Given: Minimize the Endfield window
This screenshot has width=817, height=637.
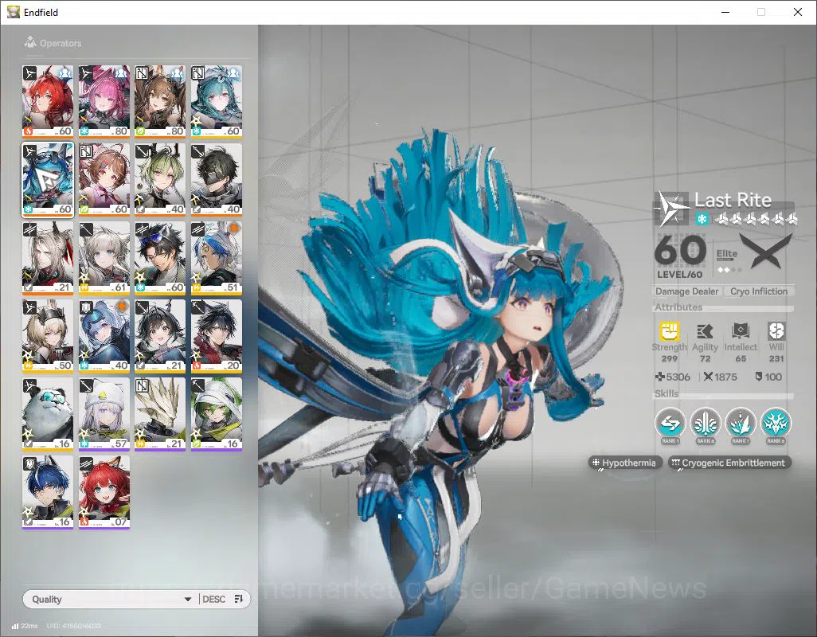Looking at the screenshot, I should click(x=725, y=12).
